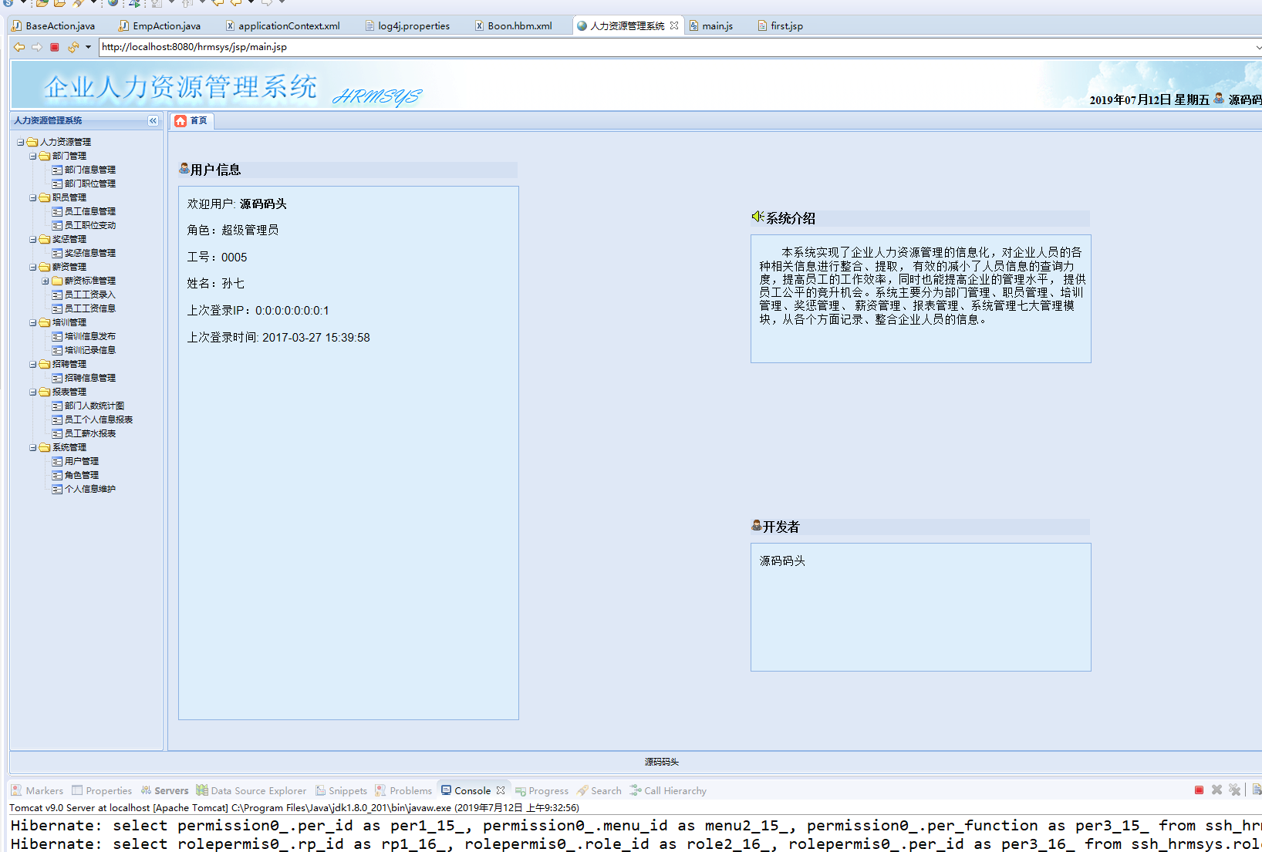Click the browser back arrow icon
This screenshot has height=852, width=1262.
click(x=19, y=47)
